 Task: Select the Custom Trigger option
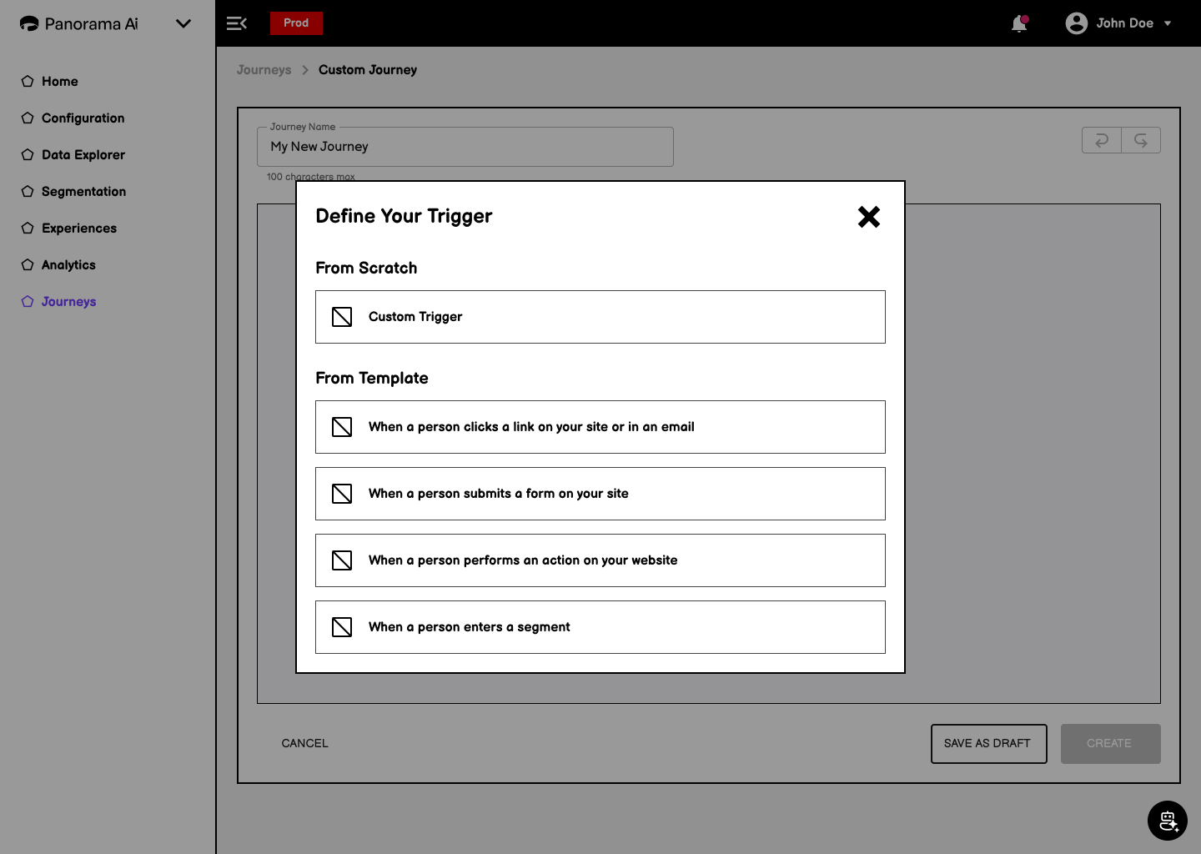[x=600, y=317]
